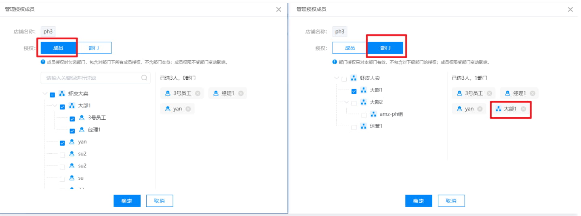Focus the keyword filter search box
Screen dimensions: 581x216
pos(95,78)
